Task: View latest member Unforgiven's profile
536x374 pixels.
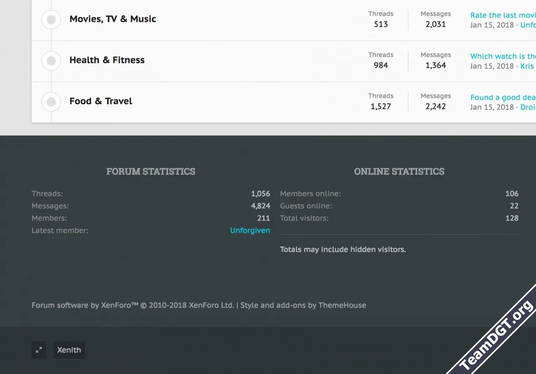Action: [x=250, y=230]
